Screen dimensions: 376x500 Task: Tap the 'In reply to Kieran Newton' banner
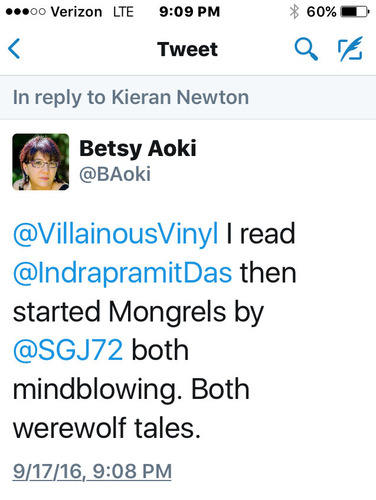click(130, 98)
